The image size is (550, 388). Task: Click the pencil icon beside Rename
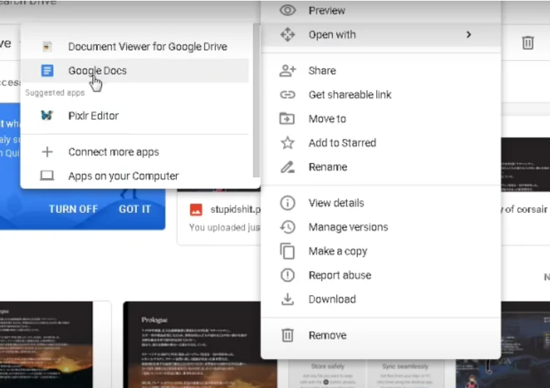pos(287,167)
